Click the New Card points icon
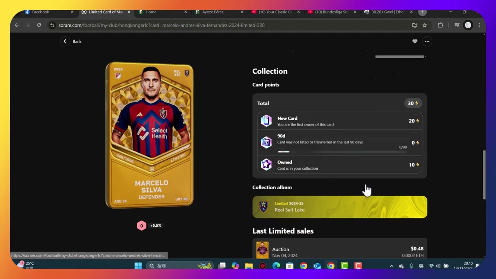 point(266,121)
